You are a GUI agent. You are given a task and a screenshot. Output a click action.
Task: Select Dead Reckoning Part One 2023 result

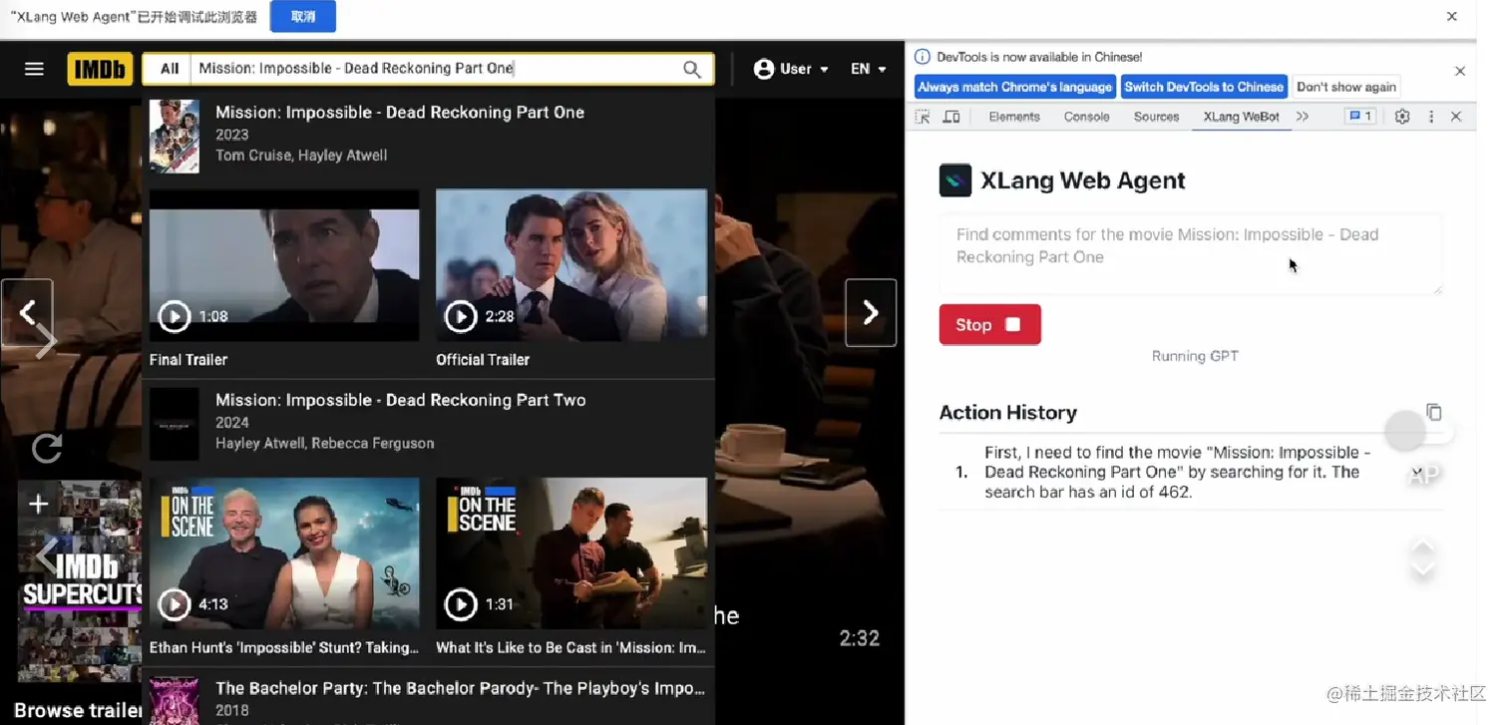[x=429, y=137]
